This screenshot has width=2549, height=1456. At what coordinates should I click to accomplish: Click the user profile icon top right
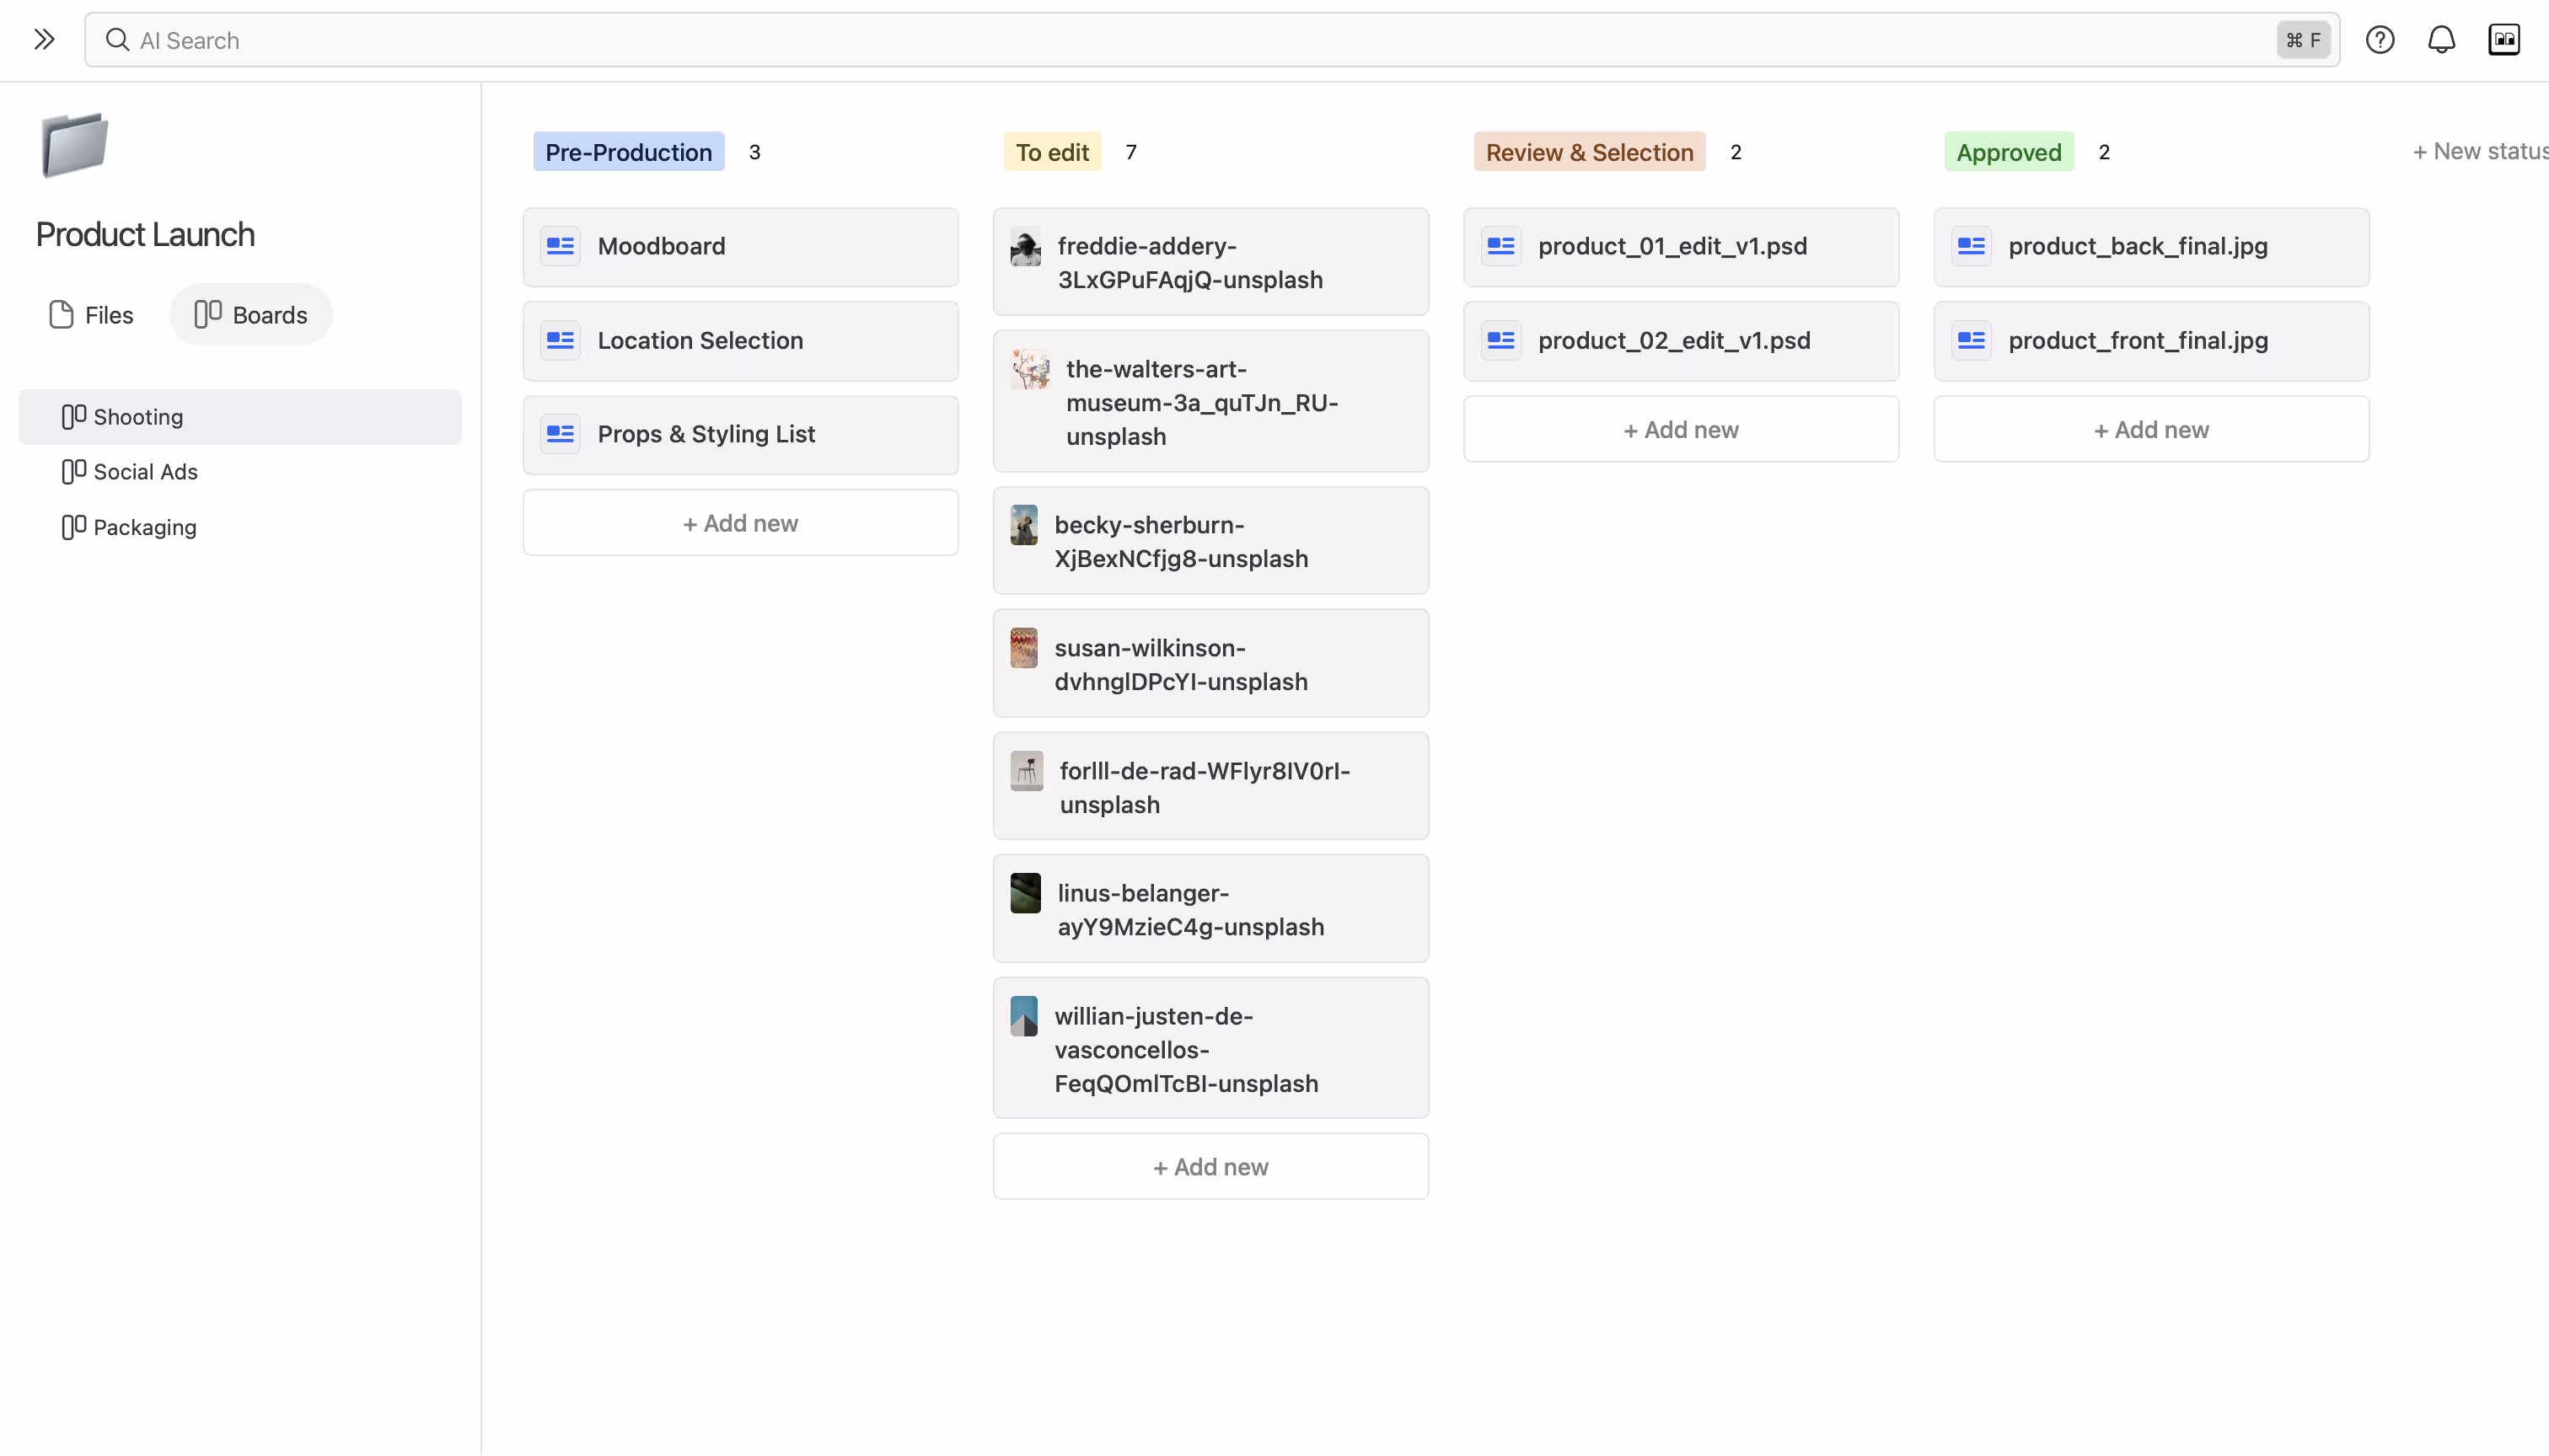2503,40
